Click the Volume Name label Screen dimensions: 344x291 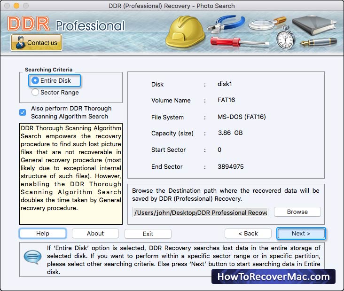click(x=171, y=100)
